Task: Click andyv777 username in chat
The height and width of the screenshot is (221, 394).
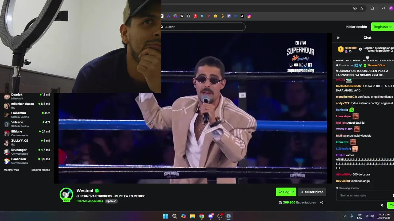Action: click(343, 103)
